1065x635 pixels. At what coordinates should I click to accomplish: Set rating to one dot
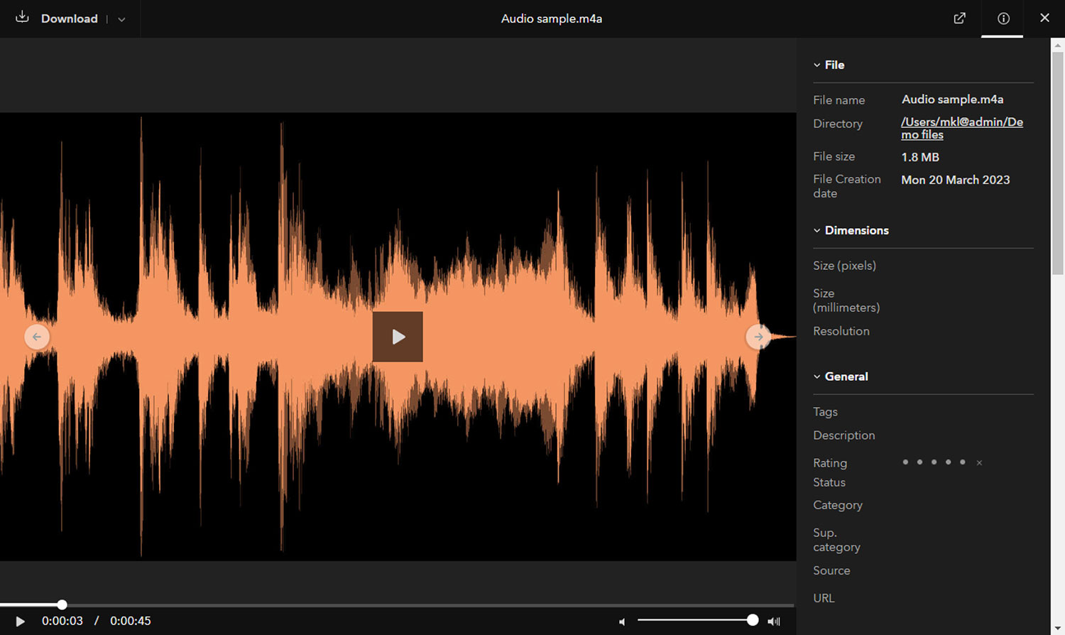pyautogui.click(x=905, y=462)
